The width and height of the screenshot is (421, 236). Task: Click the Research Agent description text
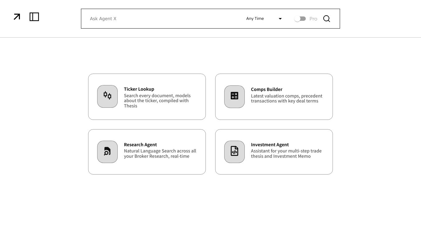(160, 154)
